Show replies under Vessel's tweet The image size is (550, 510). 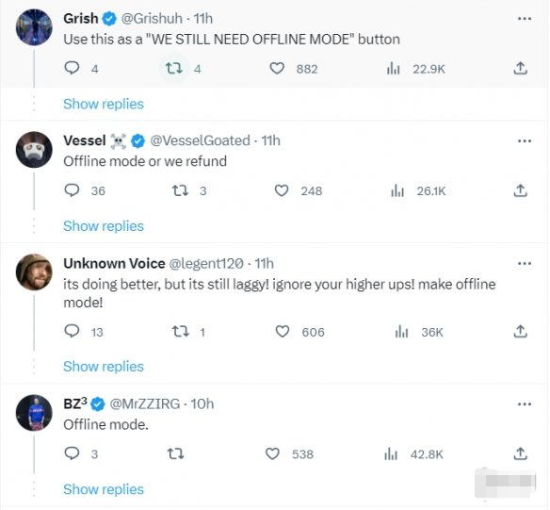click(104, 226)
